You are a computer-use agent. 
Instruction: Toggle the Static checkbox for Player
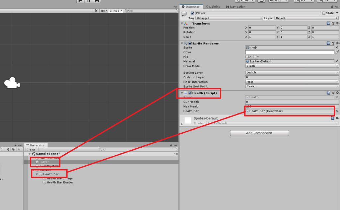(324, 13)
